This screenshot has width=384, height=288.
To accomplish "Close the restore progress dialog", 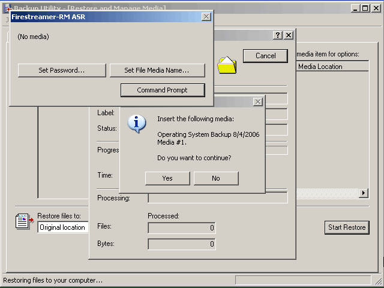I will click(289, 35).
